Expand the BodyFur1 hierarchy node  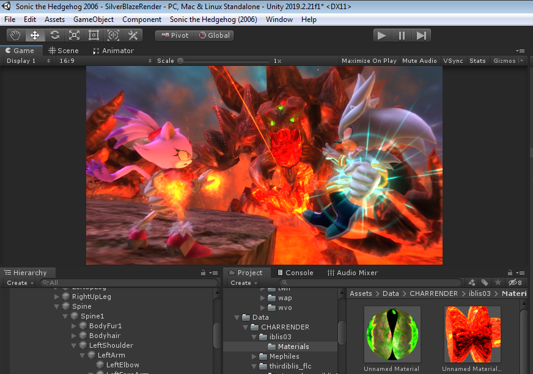pos(74,326)
